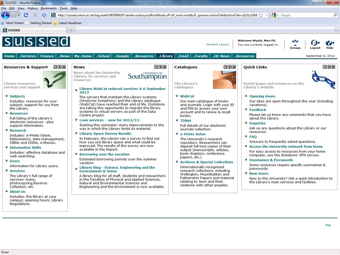Open the Most Visited bookmarks folder

(x=12, y=23)
